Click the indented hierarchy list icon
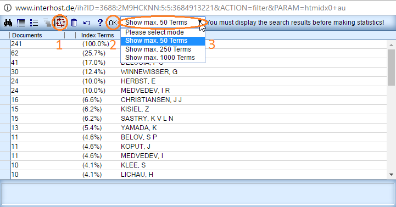Image resolution: width=396 pixels, height=207 pixels. (x=47, y=23)
